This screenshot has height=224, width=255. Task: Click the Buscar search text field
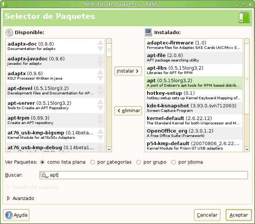coord(143,175)
